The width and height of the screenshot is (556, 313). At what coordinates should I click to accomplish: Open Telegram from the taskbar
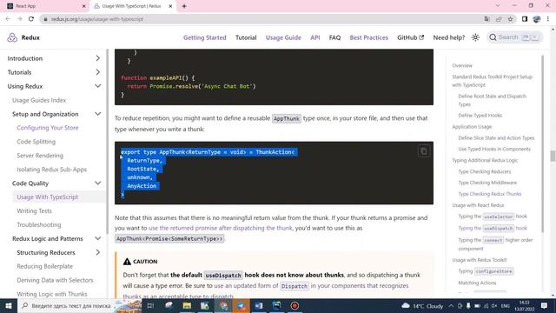coord(242,306)
